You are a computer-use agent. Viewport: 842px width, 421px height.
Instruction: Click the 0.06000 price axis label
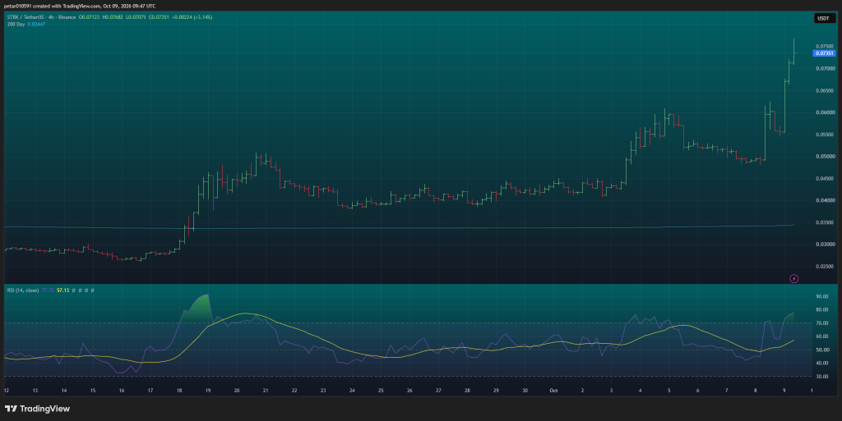(x=825, y=112)
